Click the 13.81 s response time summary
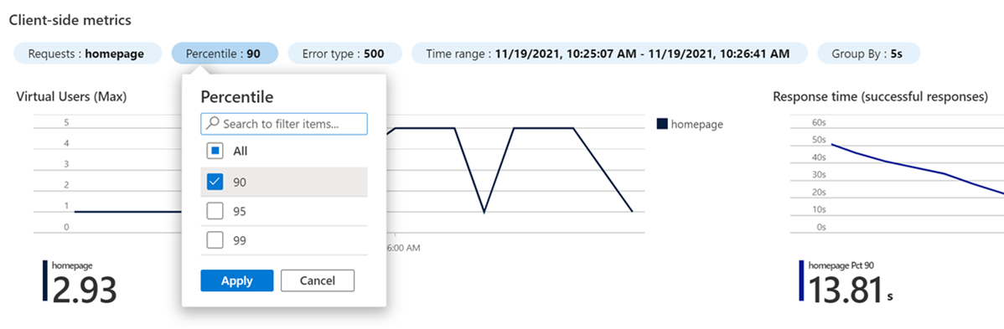This screenshot has width=1004, height=329. click(851, 290)
